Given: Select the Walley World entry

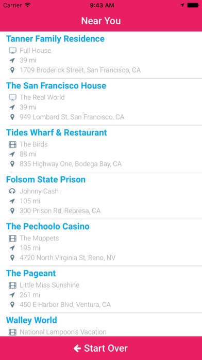Looking at the screenshot, I should coord(101,325).
